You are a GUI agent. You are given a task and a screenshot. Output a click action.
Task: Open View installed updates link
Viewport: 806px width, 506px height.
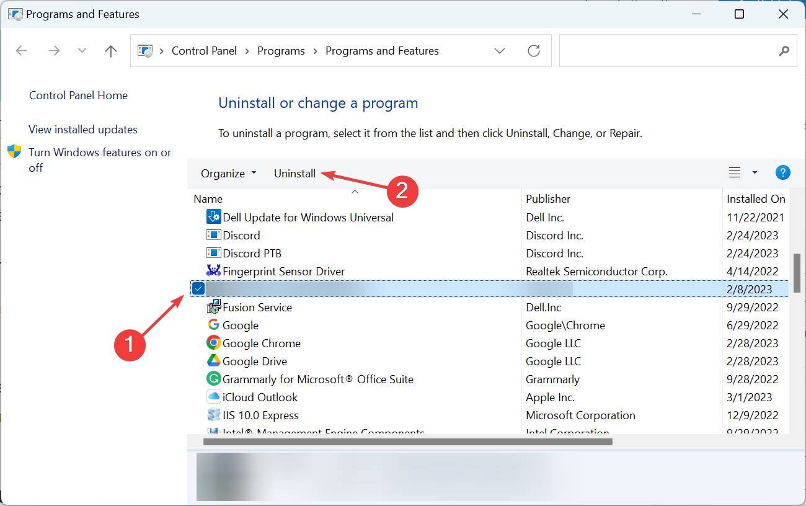(83, 130)
